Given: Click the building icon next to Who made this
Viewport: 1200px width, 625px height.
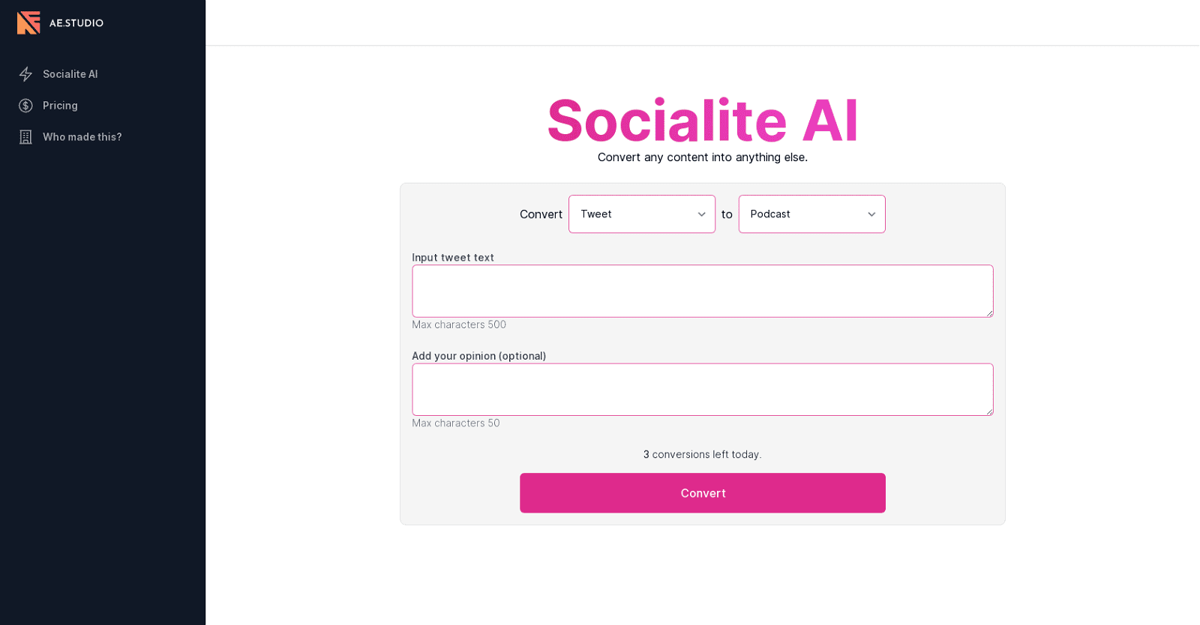Looking at the screenshot, I should coord(25,136).
